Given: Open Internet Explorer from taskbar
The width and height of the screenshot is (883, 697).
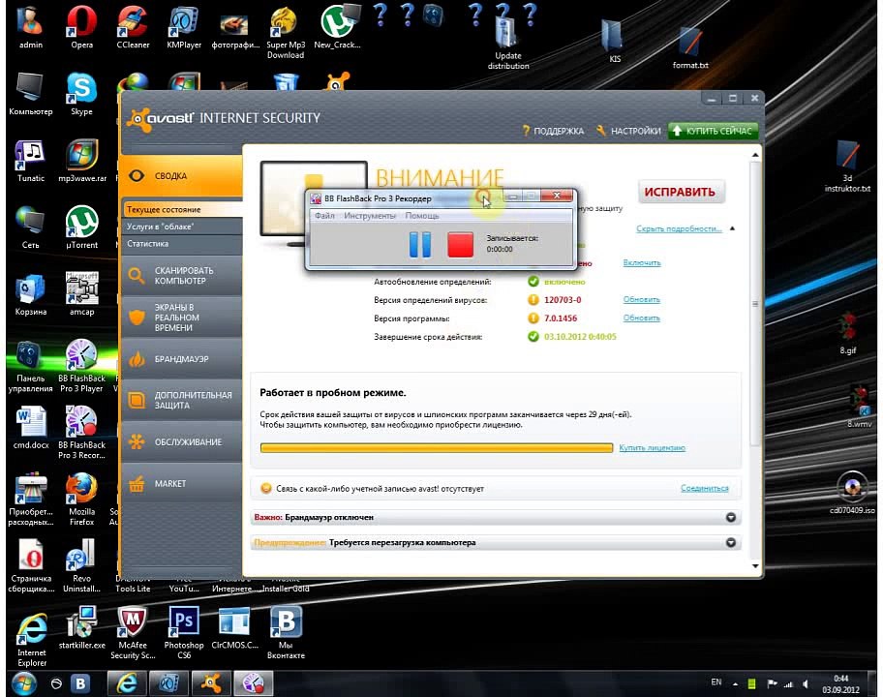Looking at the screenshot, I should (x=127, y=682).
